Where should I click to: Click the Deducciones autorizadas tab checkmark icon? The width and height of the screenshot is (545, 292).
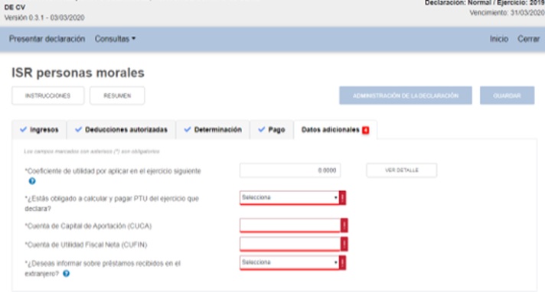(x=78, y=129)
